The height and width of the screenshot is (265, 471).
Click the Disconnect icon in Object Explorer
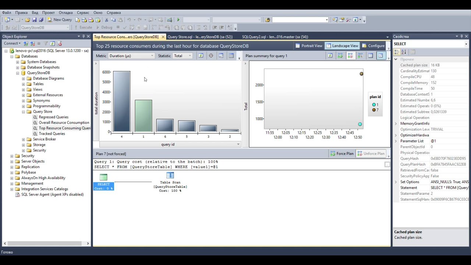pos(32,43)
